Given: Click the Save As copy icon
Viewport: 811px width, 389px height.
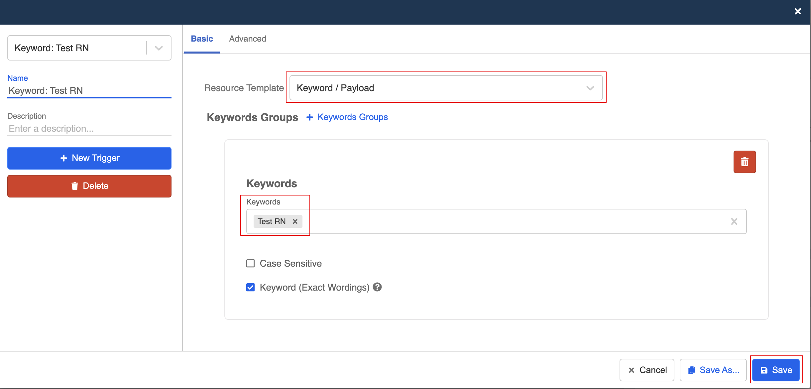Looking at the screenshot, I should coord(692,370).
